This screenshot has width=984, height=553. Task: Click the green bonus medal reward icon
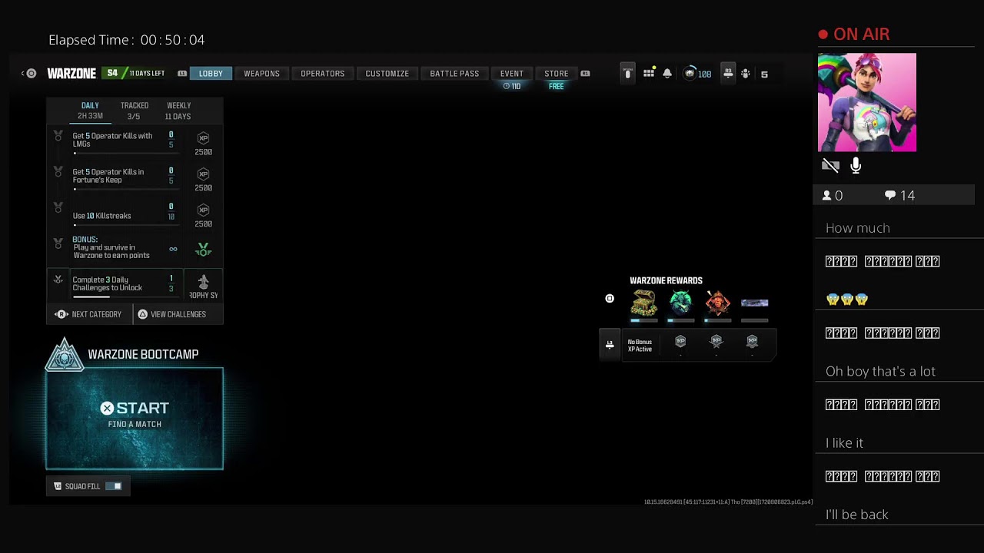pyautogui.click(x=203, y=250)
